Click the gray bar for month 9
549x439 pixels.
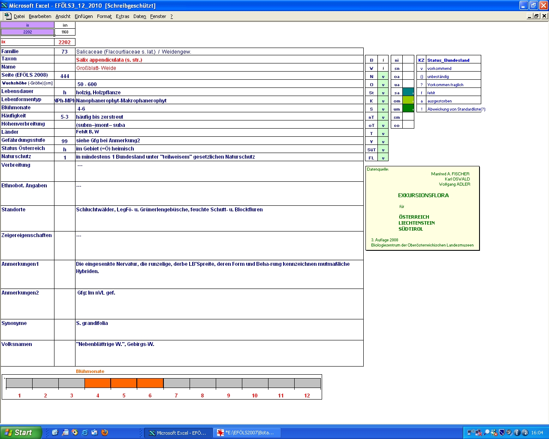[229, 383]
